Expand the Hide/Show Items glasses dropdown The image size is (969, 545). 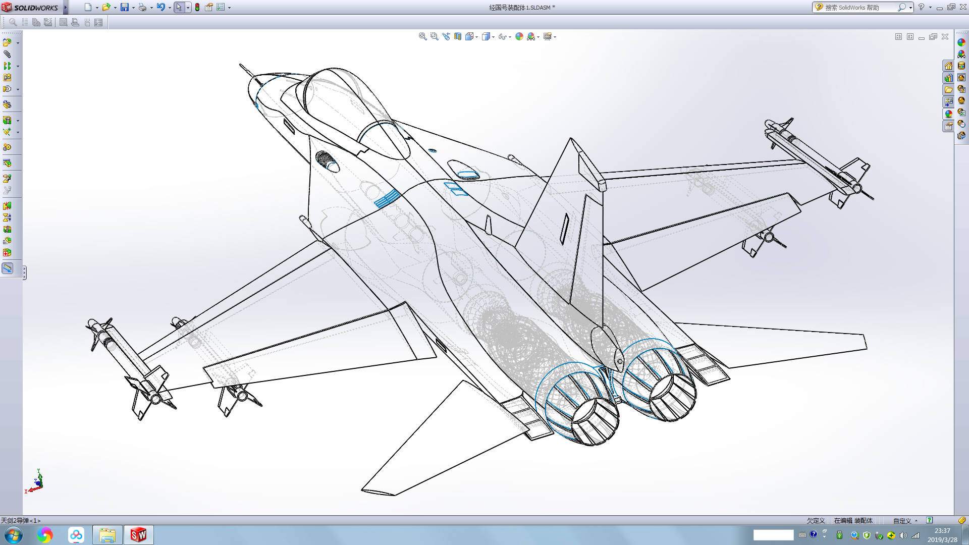point(510,37)
